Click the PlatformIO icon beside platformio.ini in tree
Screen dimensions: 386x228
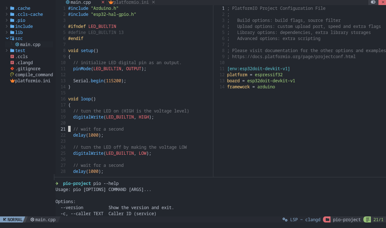click(12, 81)
